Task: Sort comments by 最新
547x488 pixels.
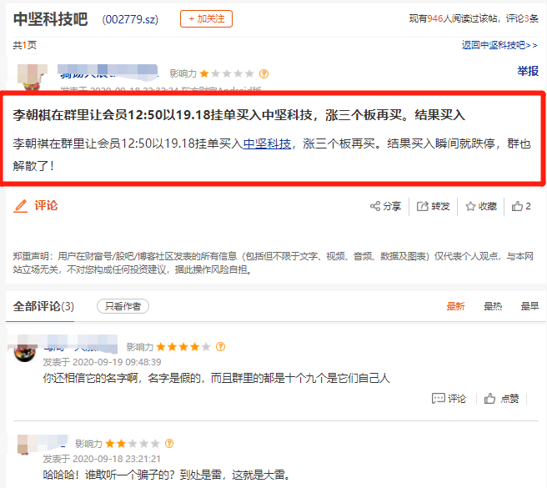Action: tap(456, 306)
